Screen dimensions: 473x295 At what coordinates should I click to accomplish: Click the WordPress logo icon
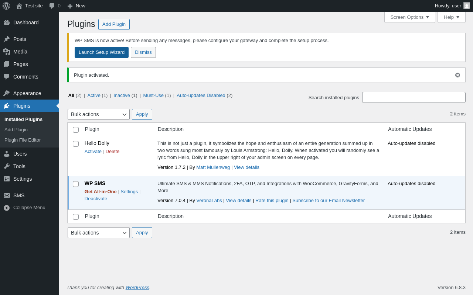point(6,6)
